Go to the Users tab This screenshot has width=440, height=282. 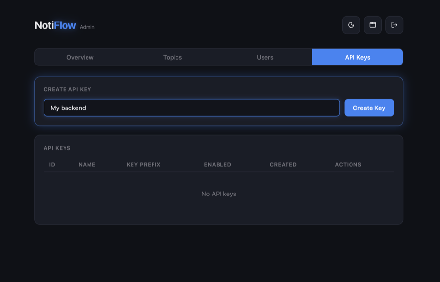[x=265, y=57]
